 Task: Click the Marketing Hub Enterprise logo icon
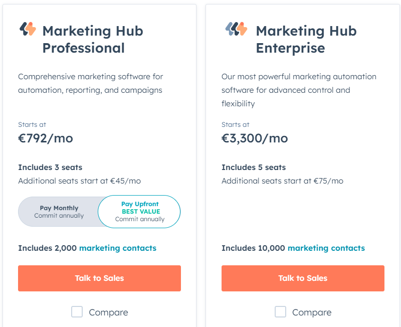tap(236, 29)
